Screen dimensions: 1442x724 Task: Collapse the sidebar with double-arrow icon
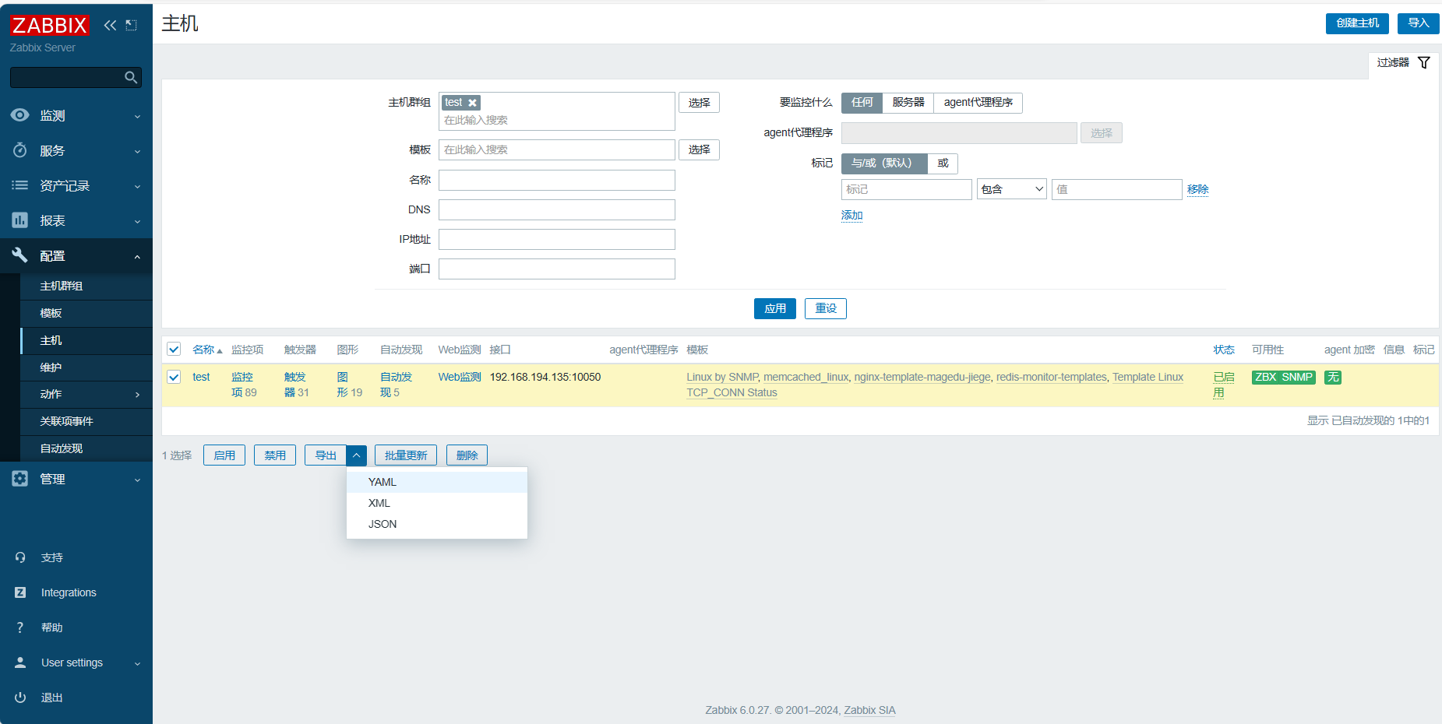[x=110, y=25]
